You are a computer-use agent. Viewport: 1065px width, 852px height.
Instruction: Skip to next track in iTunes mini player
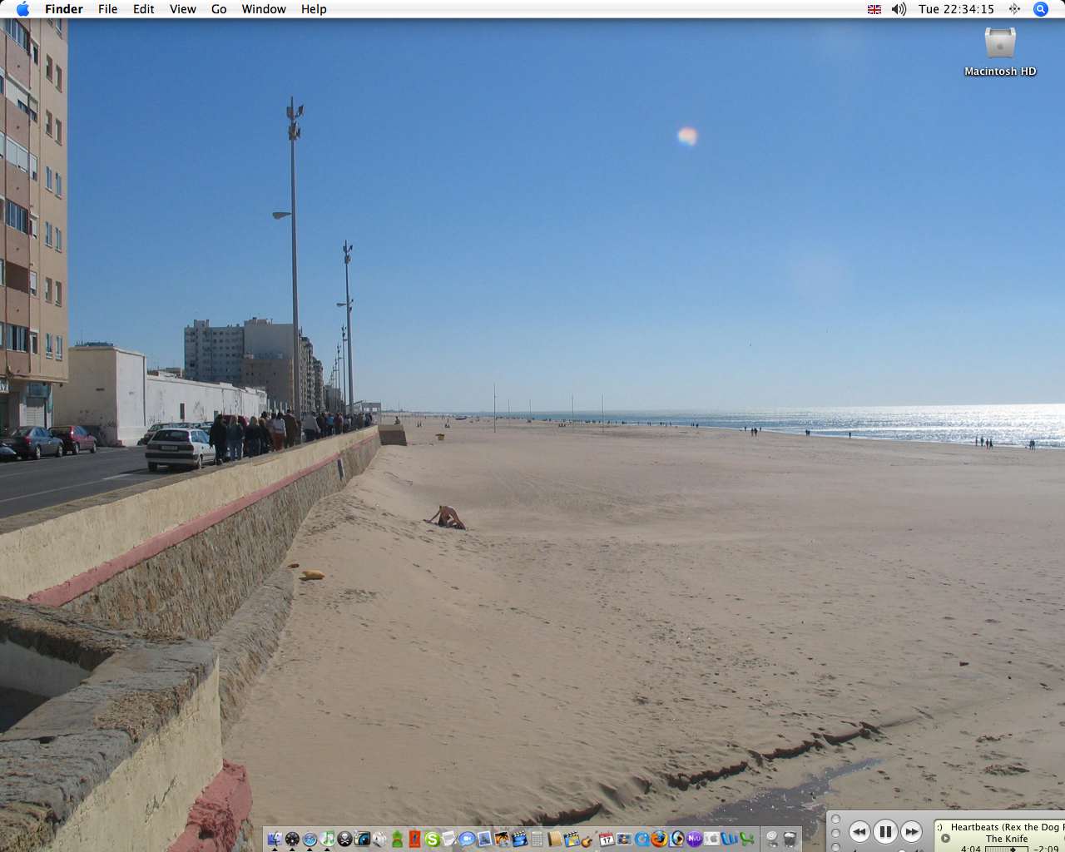click(x=912, y=831)
